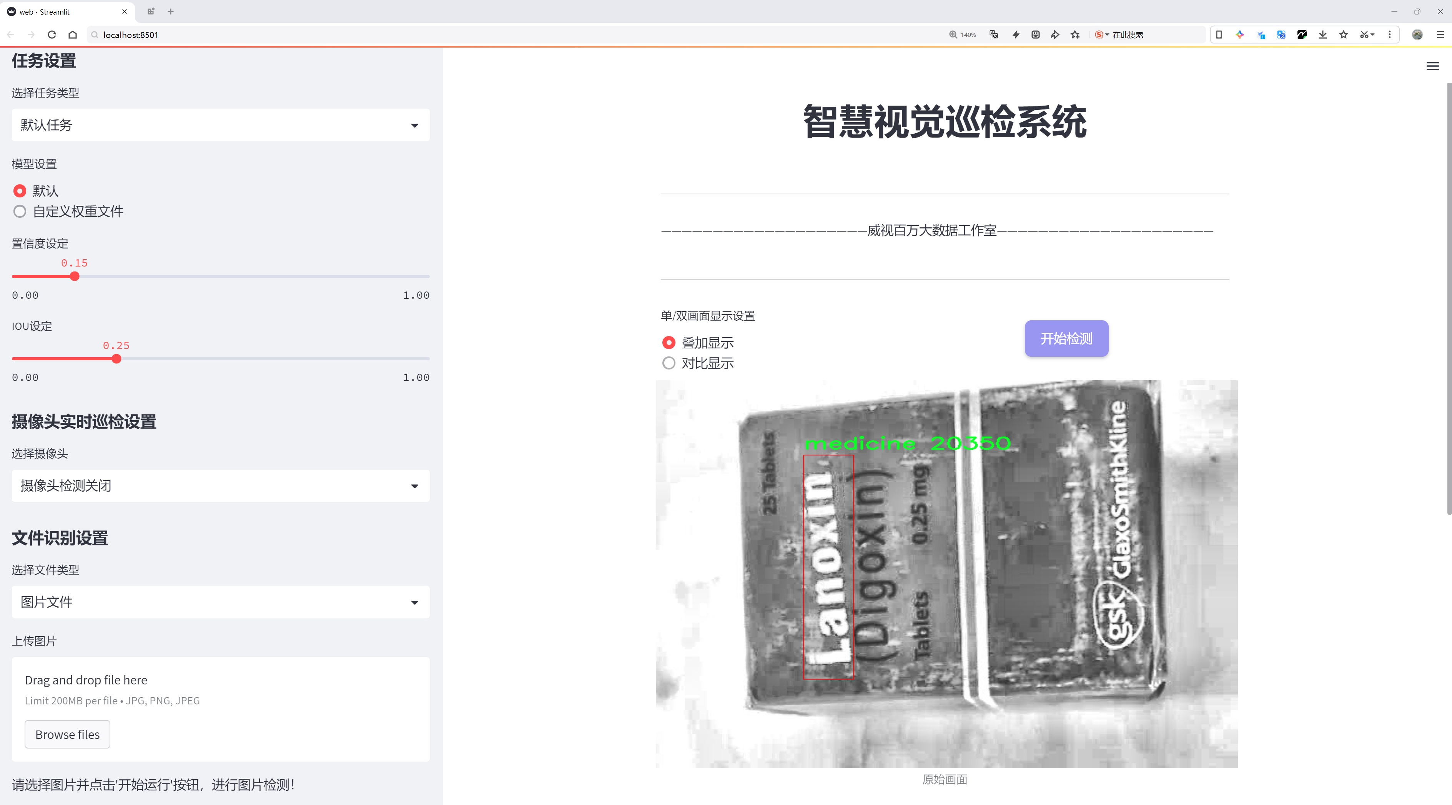This screenshot has height=805, width=1452.
Task: Open the browser three-dot menu
Action: (1390, 34)
